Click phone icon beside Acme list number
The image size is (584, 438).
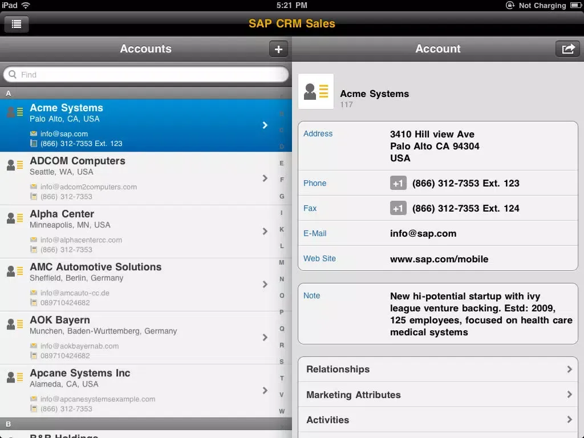pos(34,143)
